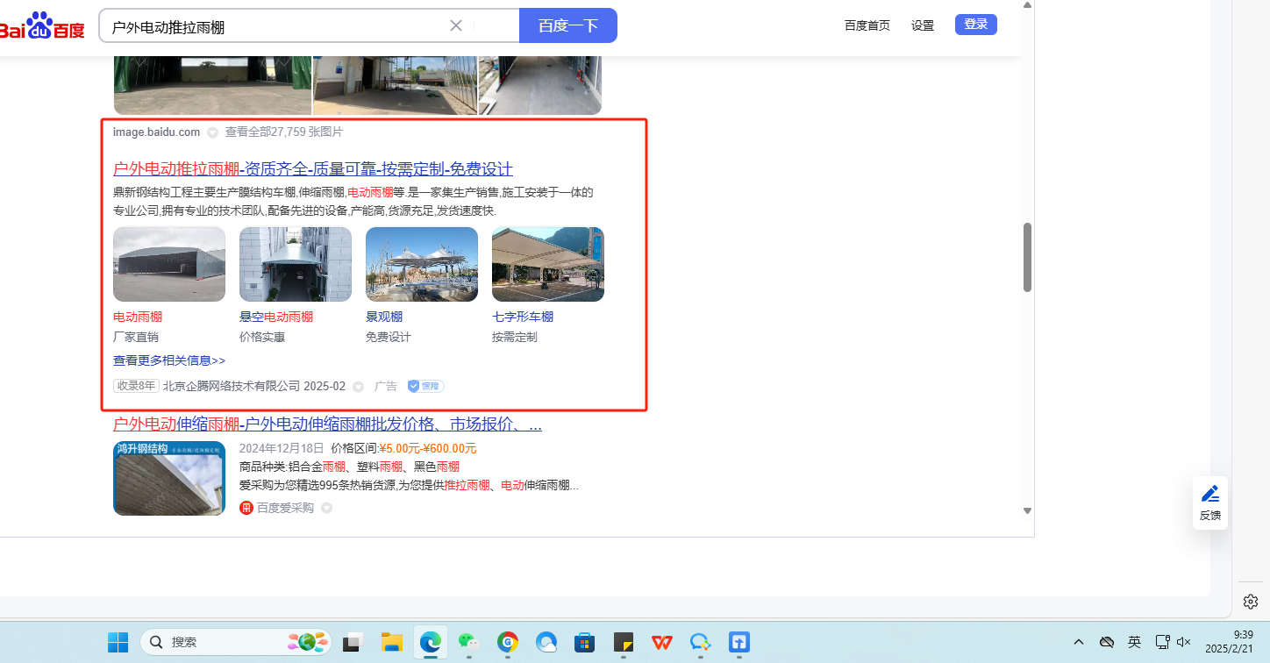Click the 收录8年 badge
1270x663 pixels.
136,386
